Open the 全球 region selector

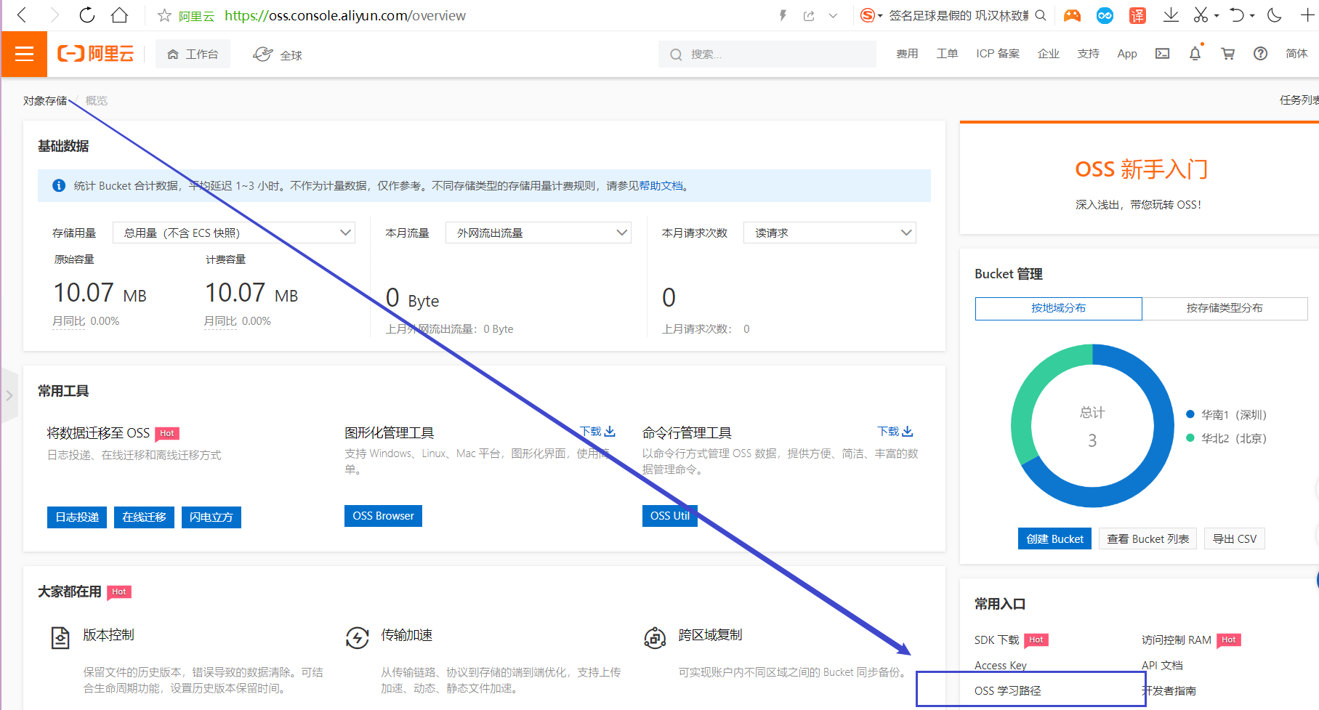278,55
